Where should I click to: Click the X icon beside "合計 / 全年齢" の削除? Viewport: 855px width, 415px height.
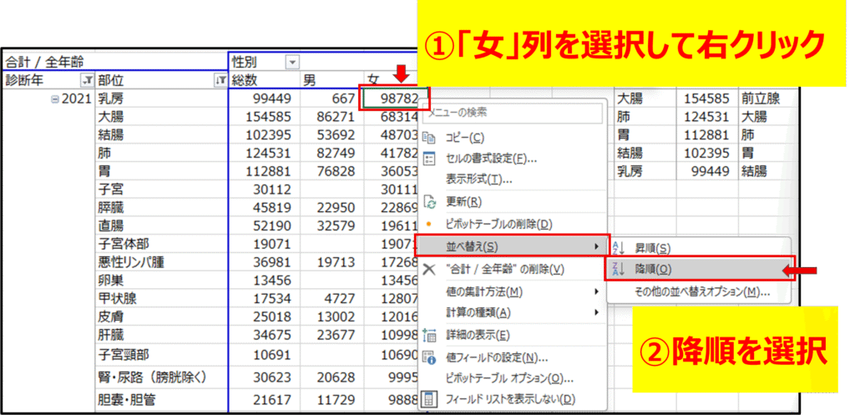[x=430, y=270]
